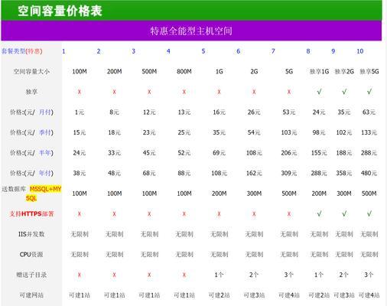Click the 15元 quarterly price cell
Screen dimensions: 387x306
[80, 132]
